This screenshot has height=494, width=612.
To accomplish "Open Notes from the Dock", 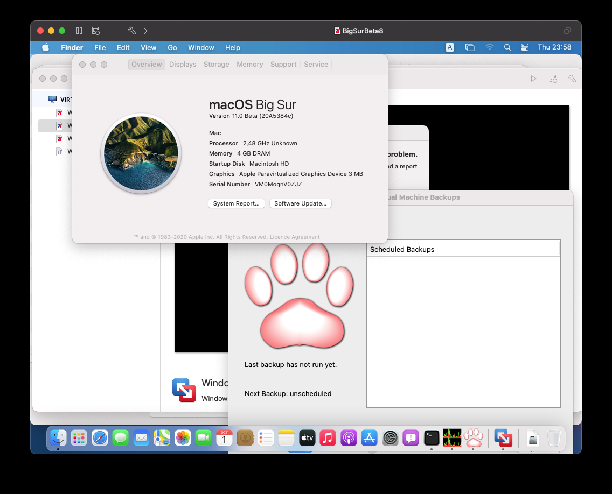I will [287, 438].
